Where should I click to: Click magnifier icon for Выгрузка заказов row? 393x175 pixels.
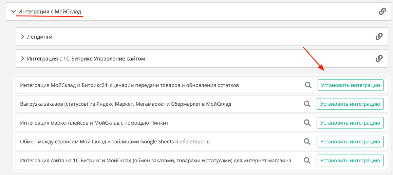click(x=307, y=104)
